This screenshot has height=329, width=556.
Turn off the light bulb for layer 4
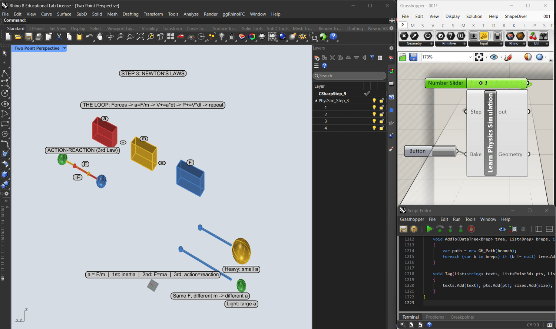tap(374, 128)
